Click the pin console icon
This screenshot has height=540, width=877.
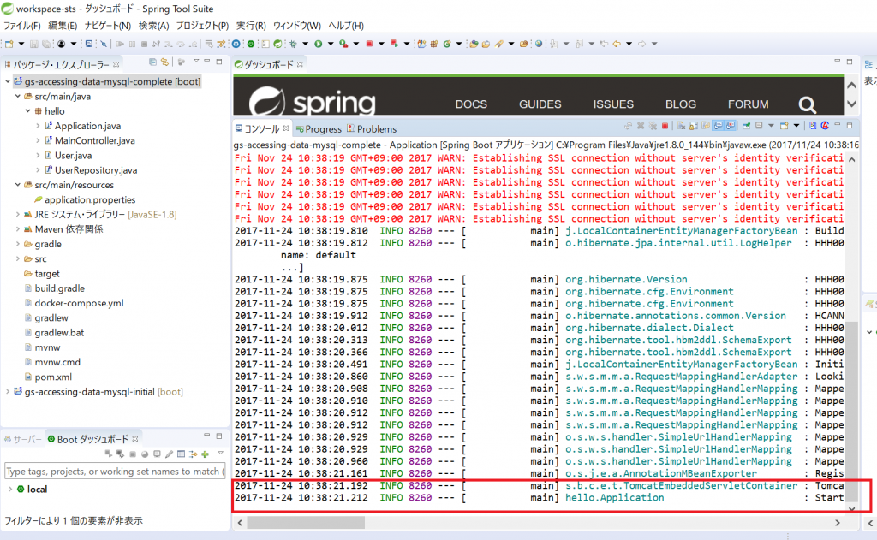(747, 127)
